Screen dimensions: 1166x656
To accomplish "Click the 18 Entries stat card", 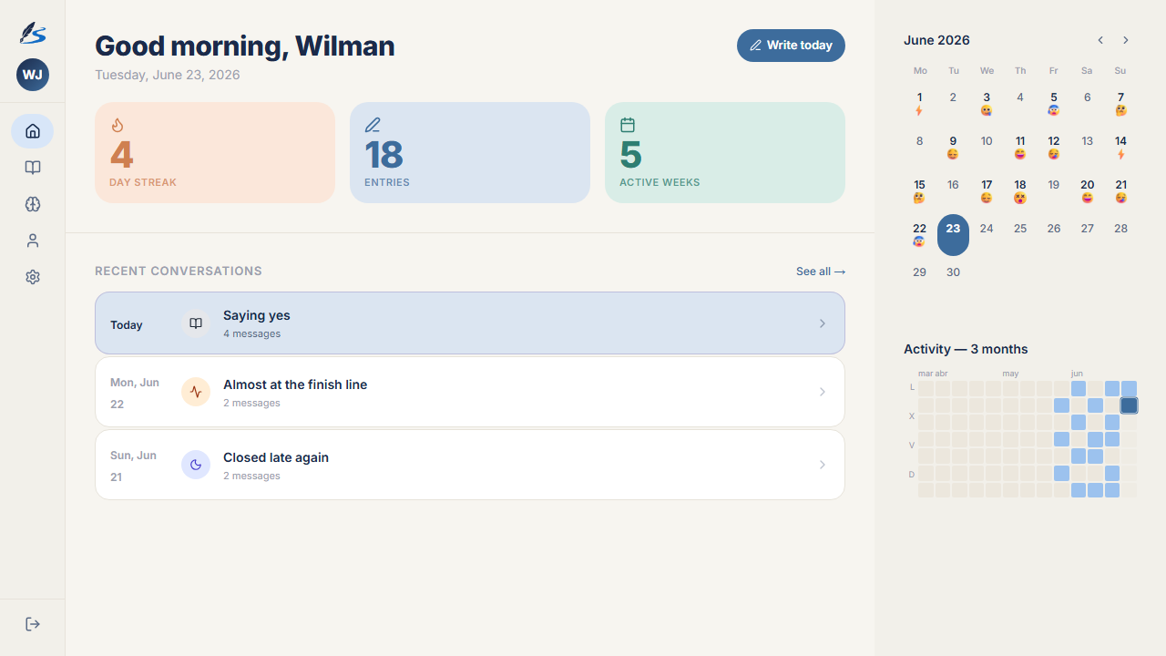I will pyautogui.click(x=470, y=152).
